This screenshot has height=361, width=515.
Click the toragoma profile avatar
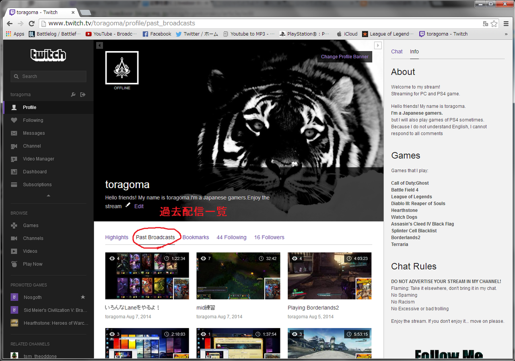122,68
